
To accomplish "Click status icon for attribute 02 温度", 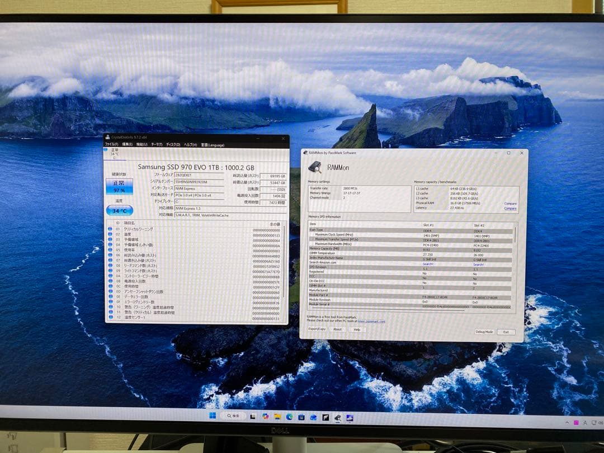I will pyautogui.click(x=110, y=234).
